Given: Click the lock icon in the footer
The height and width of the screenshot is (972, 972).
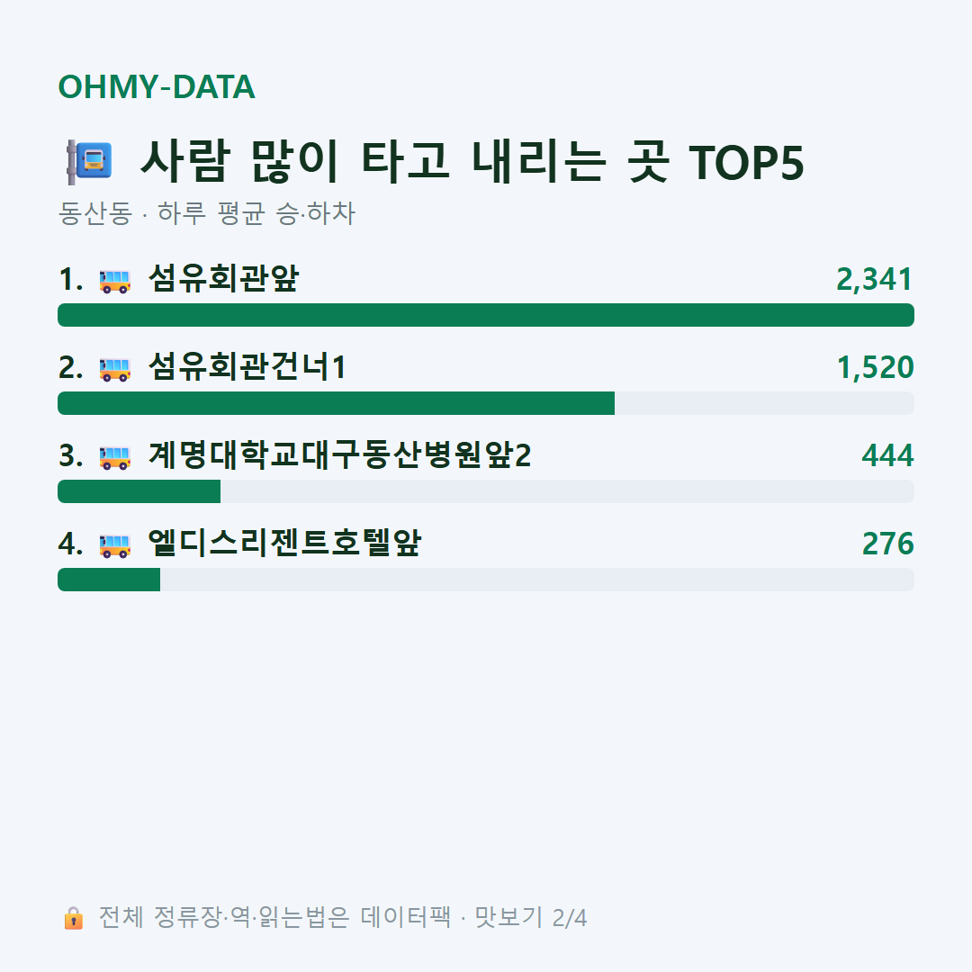Looking at the screenshot, I should tap(73, 917).
